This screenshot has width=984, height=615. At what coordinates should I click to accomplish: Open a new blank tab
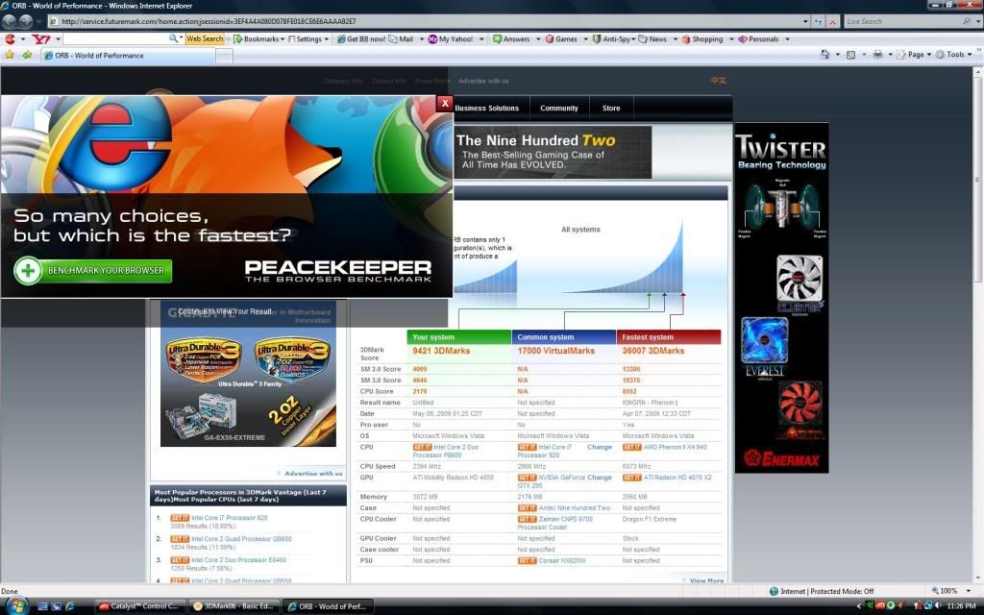click(x=225, y=56)
